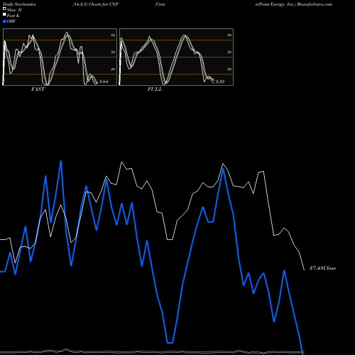The width and height of the screenshot is (355, 355).
Task: Click the 'Slow D' legend text
Action: tap(14, 10)
